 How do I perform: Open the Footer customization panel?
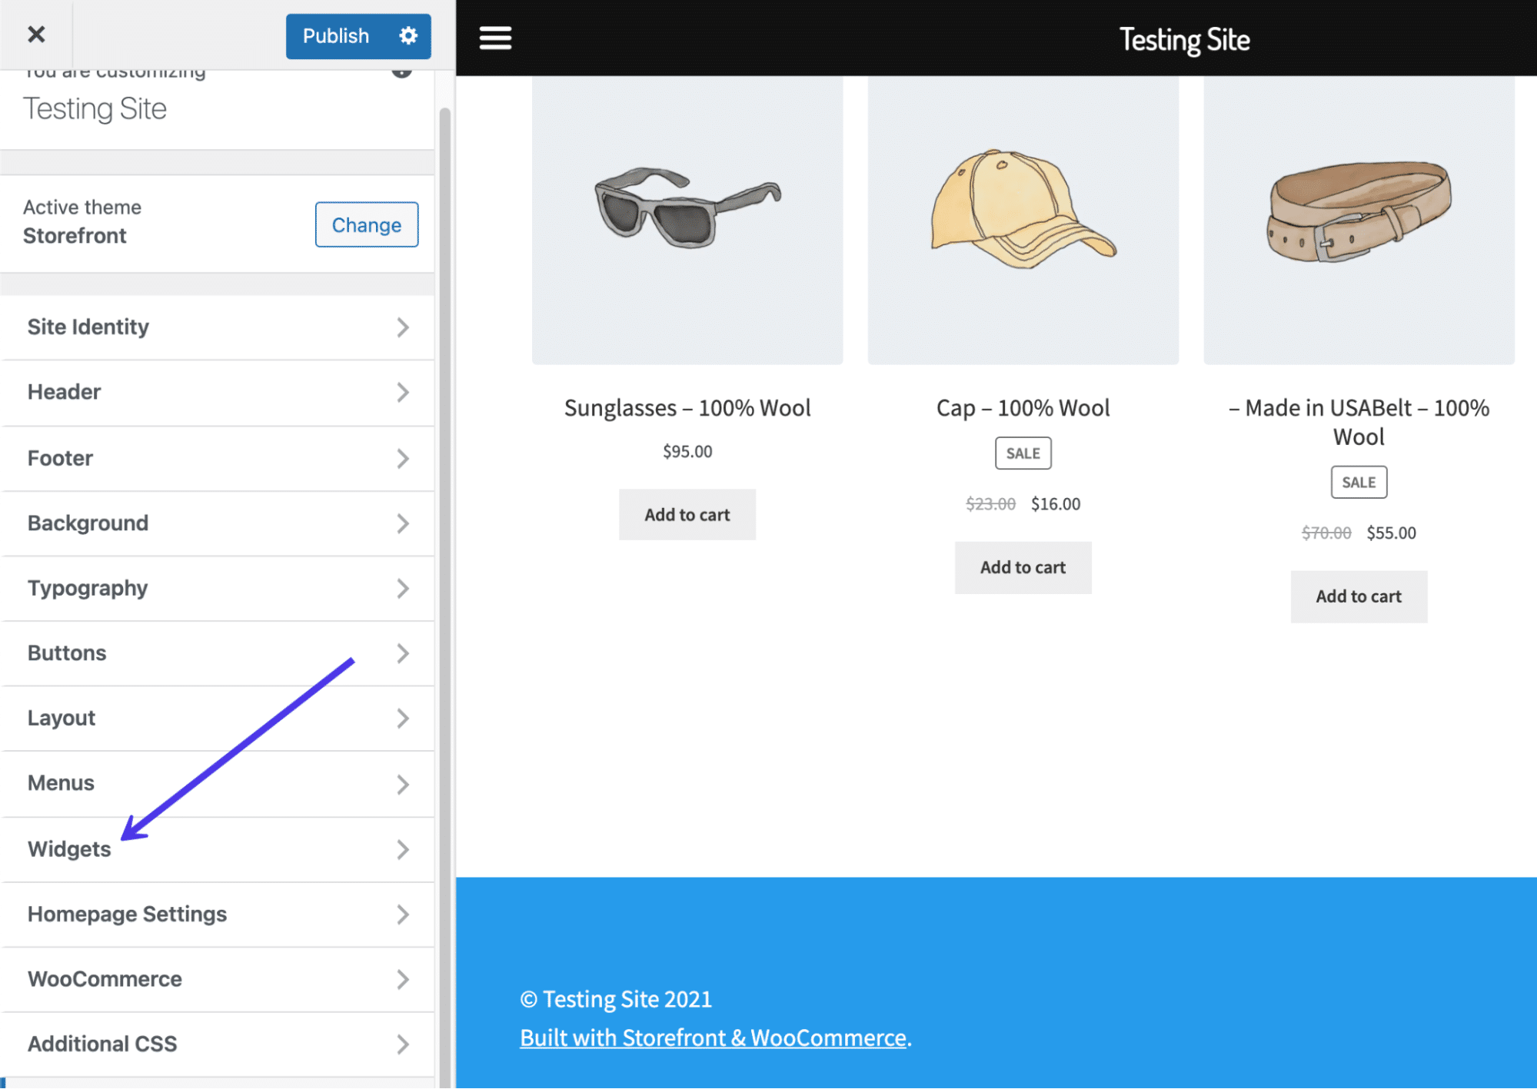pos(219,457)
